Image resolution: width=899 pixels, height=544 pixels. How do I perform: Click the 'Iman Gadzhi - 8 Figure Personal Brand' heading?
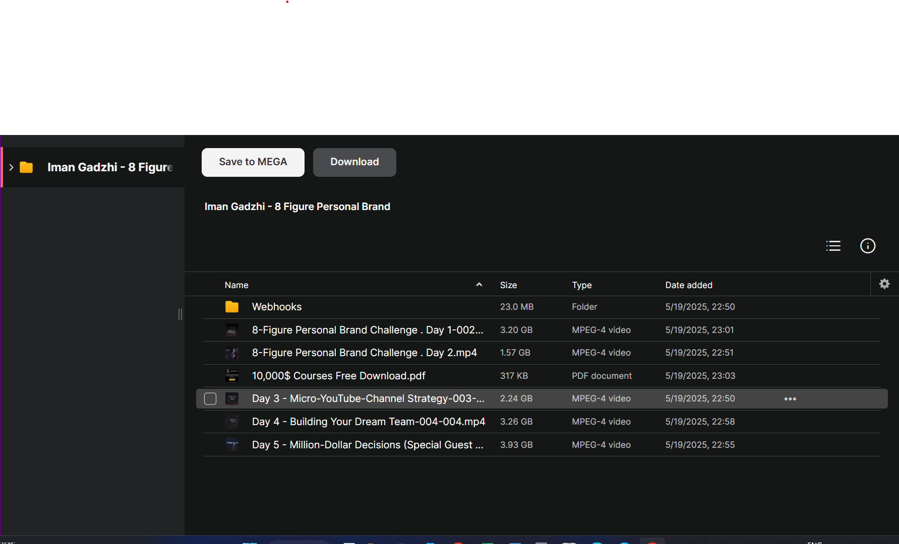click(x=297, y=207)
